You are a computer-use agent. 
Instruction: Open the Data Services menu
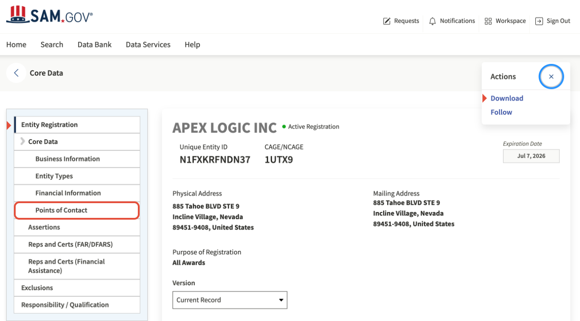(x=148, y=45)
